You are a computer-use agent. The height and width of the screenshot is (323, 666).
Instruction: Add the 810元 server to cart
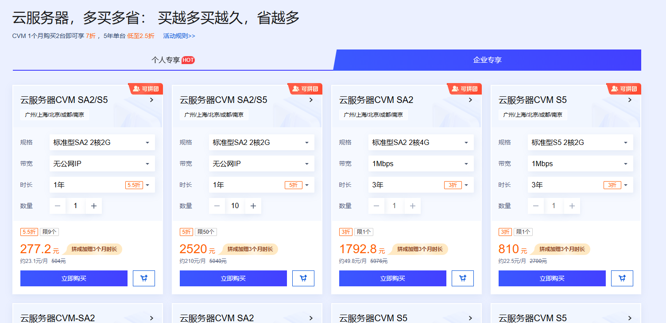pos(622,278)
